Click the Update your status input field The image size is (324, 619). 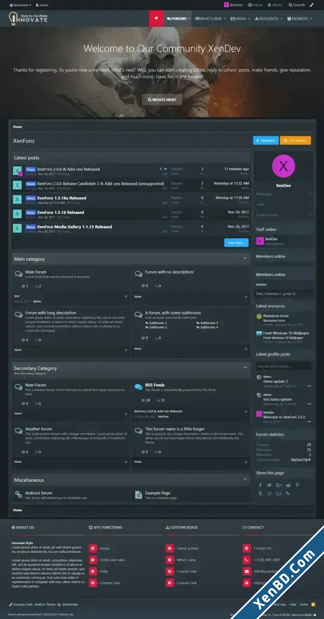click(x=283, y=366)
